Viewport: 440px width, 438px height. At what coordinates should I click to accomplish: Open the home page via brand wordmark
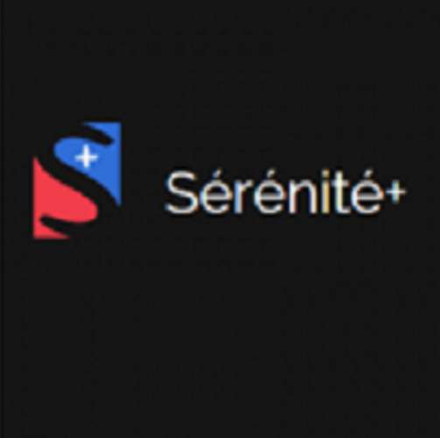click(x=285, y=193)
